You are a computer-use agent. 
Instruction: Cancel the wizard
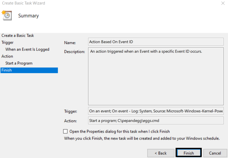tap(215, 153)
